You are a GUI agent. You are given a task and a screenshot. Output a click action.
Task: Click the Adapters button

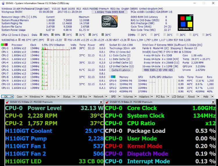144,96
